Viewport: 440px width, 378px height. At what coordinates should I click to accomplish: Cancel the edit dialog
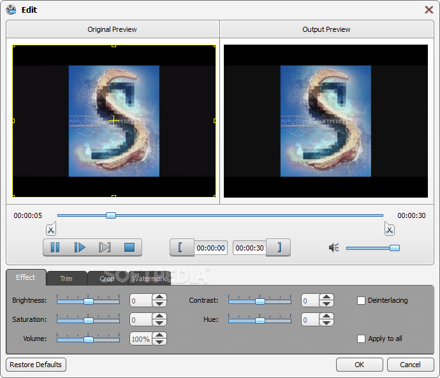(410, 365)
